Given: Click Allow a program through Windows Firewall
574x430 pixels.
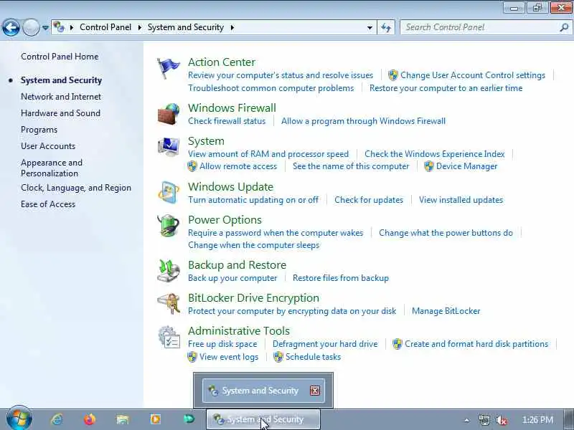Looking at the screenshot, I should pyautogui.click(x=363, y=121).
